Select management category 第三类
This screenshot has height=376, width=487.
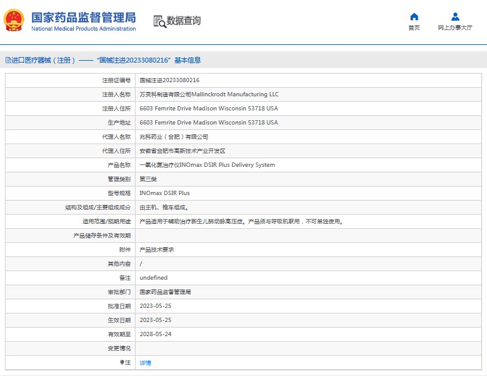point(148,179)
